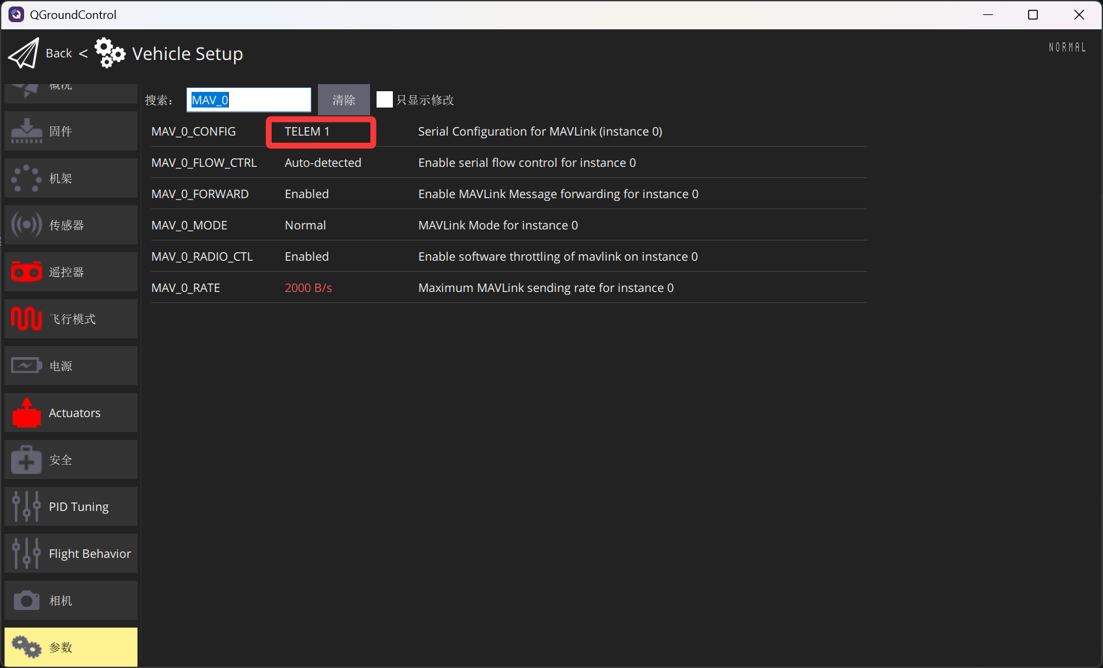Click the parameters gears icon
This screenshot has height=668, width=1103.
27,647
